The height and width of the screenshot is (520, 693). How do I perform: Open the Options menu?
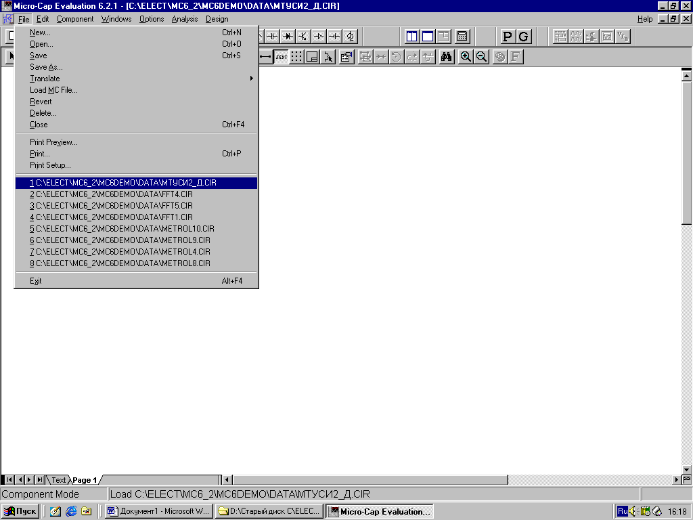(x=152, y=19)
